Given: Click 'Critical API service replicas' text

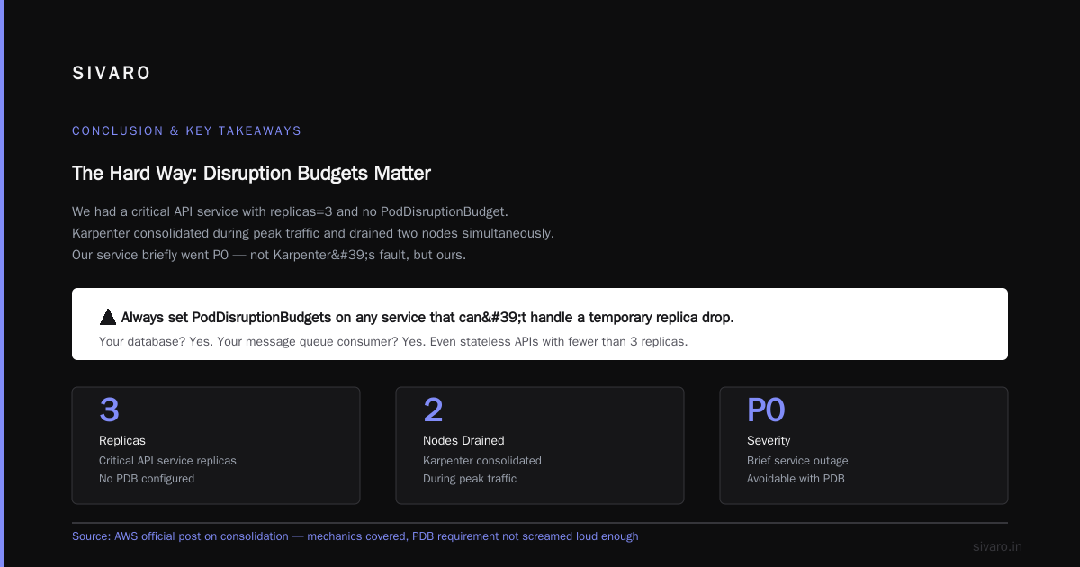Looking at the screenshot, I should click(167, 460).
